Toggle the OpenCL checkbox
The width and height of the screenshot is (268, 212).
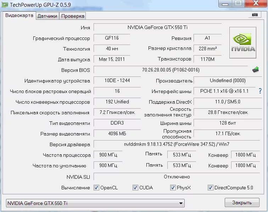(x=96, y=188)
